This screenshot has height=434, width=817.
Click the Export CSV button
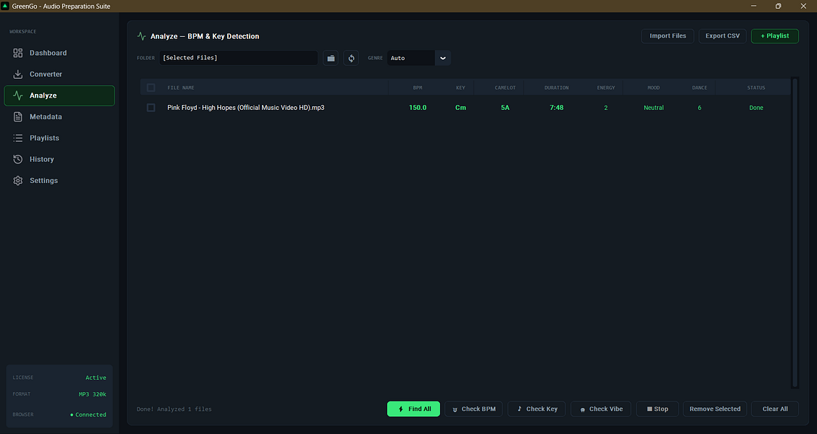[x=722, y=36]
